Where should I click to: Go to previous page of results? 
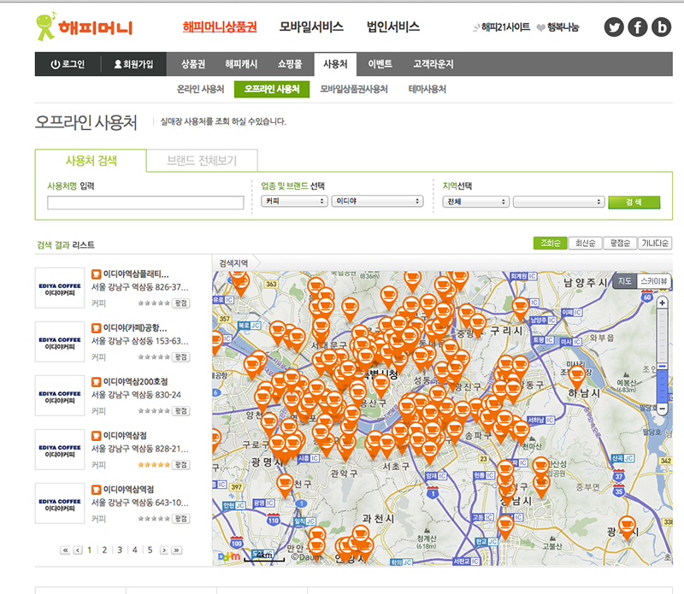click(x=78, y=550)
